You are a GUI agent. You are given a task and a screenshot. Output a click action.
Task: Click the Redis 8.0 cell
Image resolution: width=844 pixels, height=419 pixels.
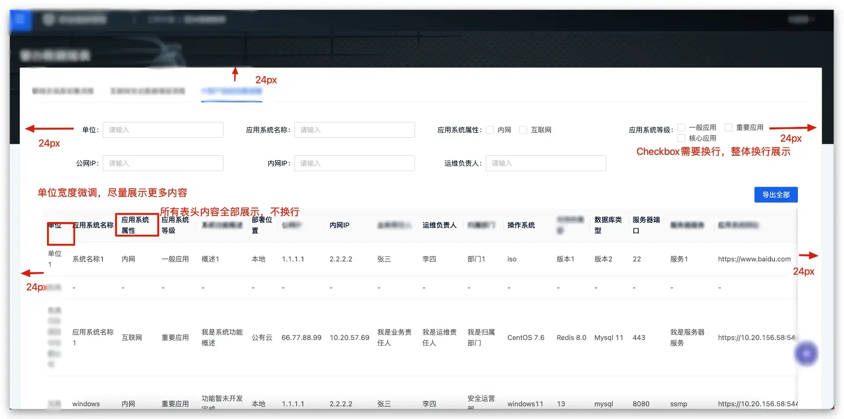coord(571,337)
